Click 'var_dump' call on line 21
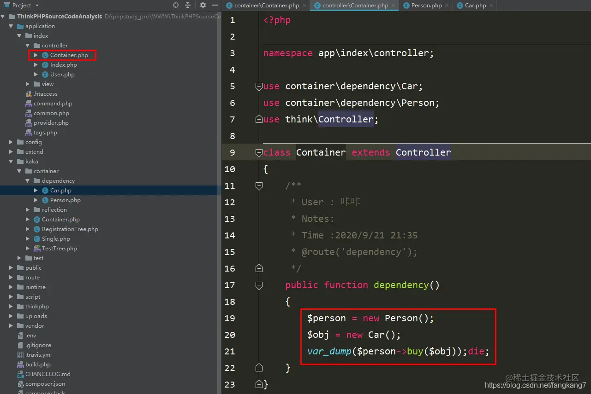 pyautogui.click(x=329, y=352)
